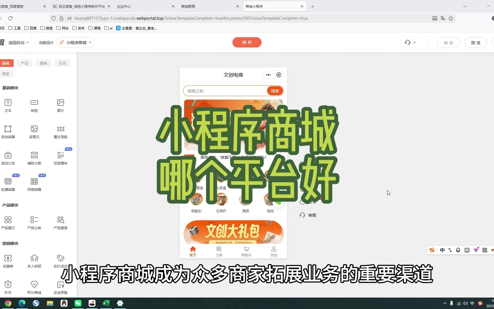Open the 钥匙扣 keychain category
This screenshot has height=309, width=494.
(196, 203)
